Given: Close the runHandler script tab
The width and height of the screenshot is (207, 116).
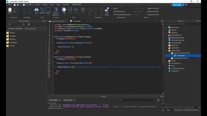Looking at the screenshot, I should coord(82,21).
